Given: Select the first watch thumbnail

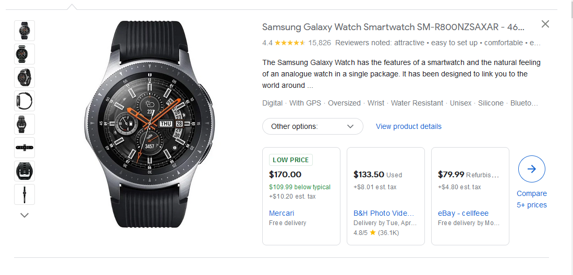Looking at the screenshot, I should click(x=25, y=31).
